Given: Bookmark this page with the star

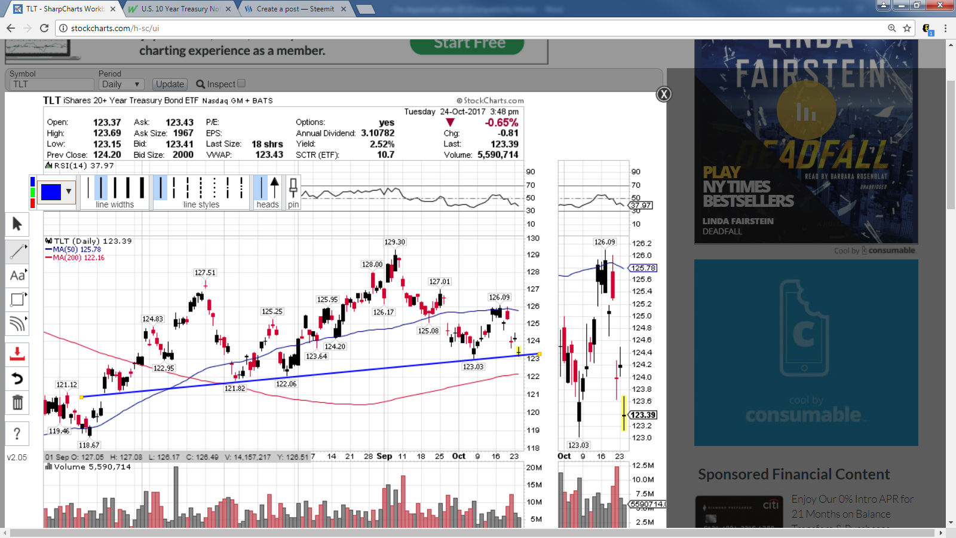Looking at the screenshot, I should tap(907, 28).
